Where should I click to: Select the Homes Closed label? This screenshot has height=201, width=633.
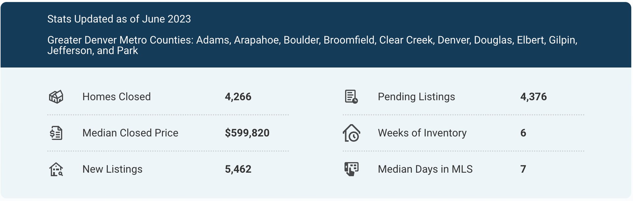click(x=116, y=97)
